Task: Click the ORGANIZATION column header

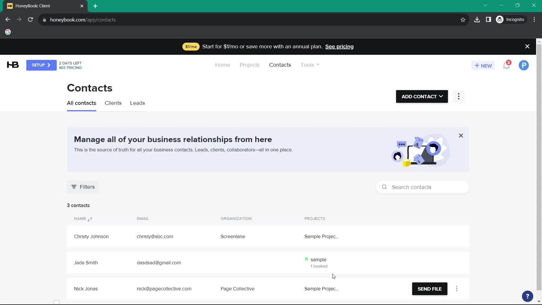Action: coord(236,219)
